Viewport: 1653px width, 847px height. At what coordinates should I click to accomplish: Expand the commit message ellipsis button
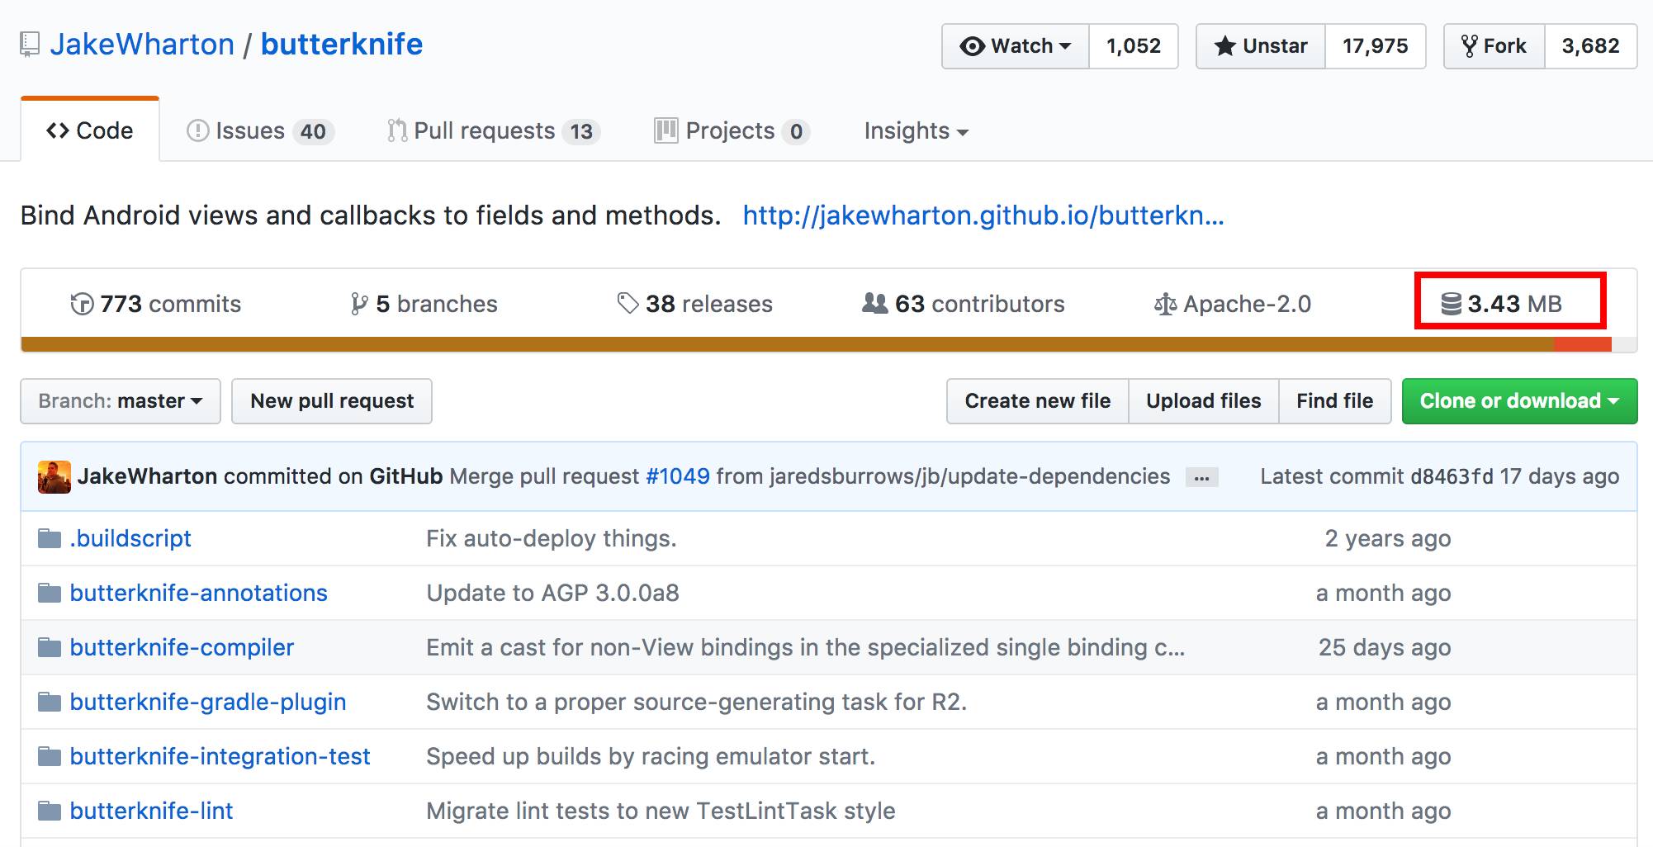point(1201,478)
